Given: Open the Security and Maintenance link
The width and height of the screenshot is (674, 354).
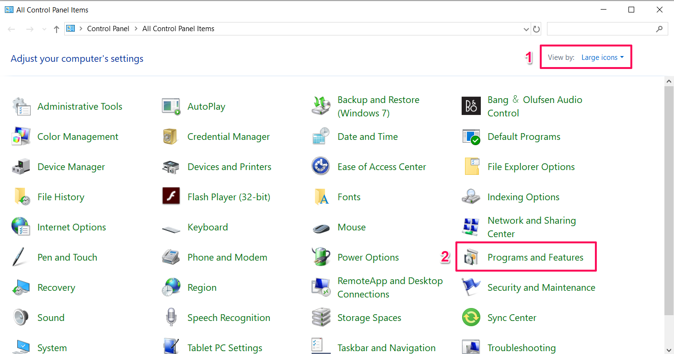Looking at the screenshot, I should point(541,287).
